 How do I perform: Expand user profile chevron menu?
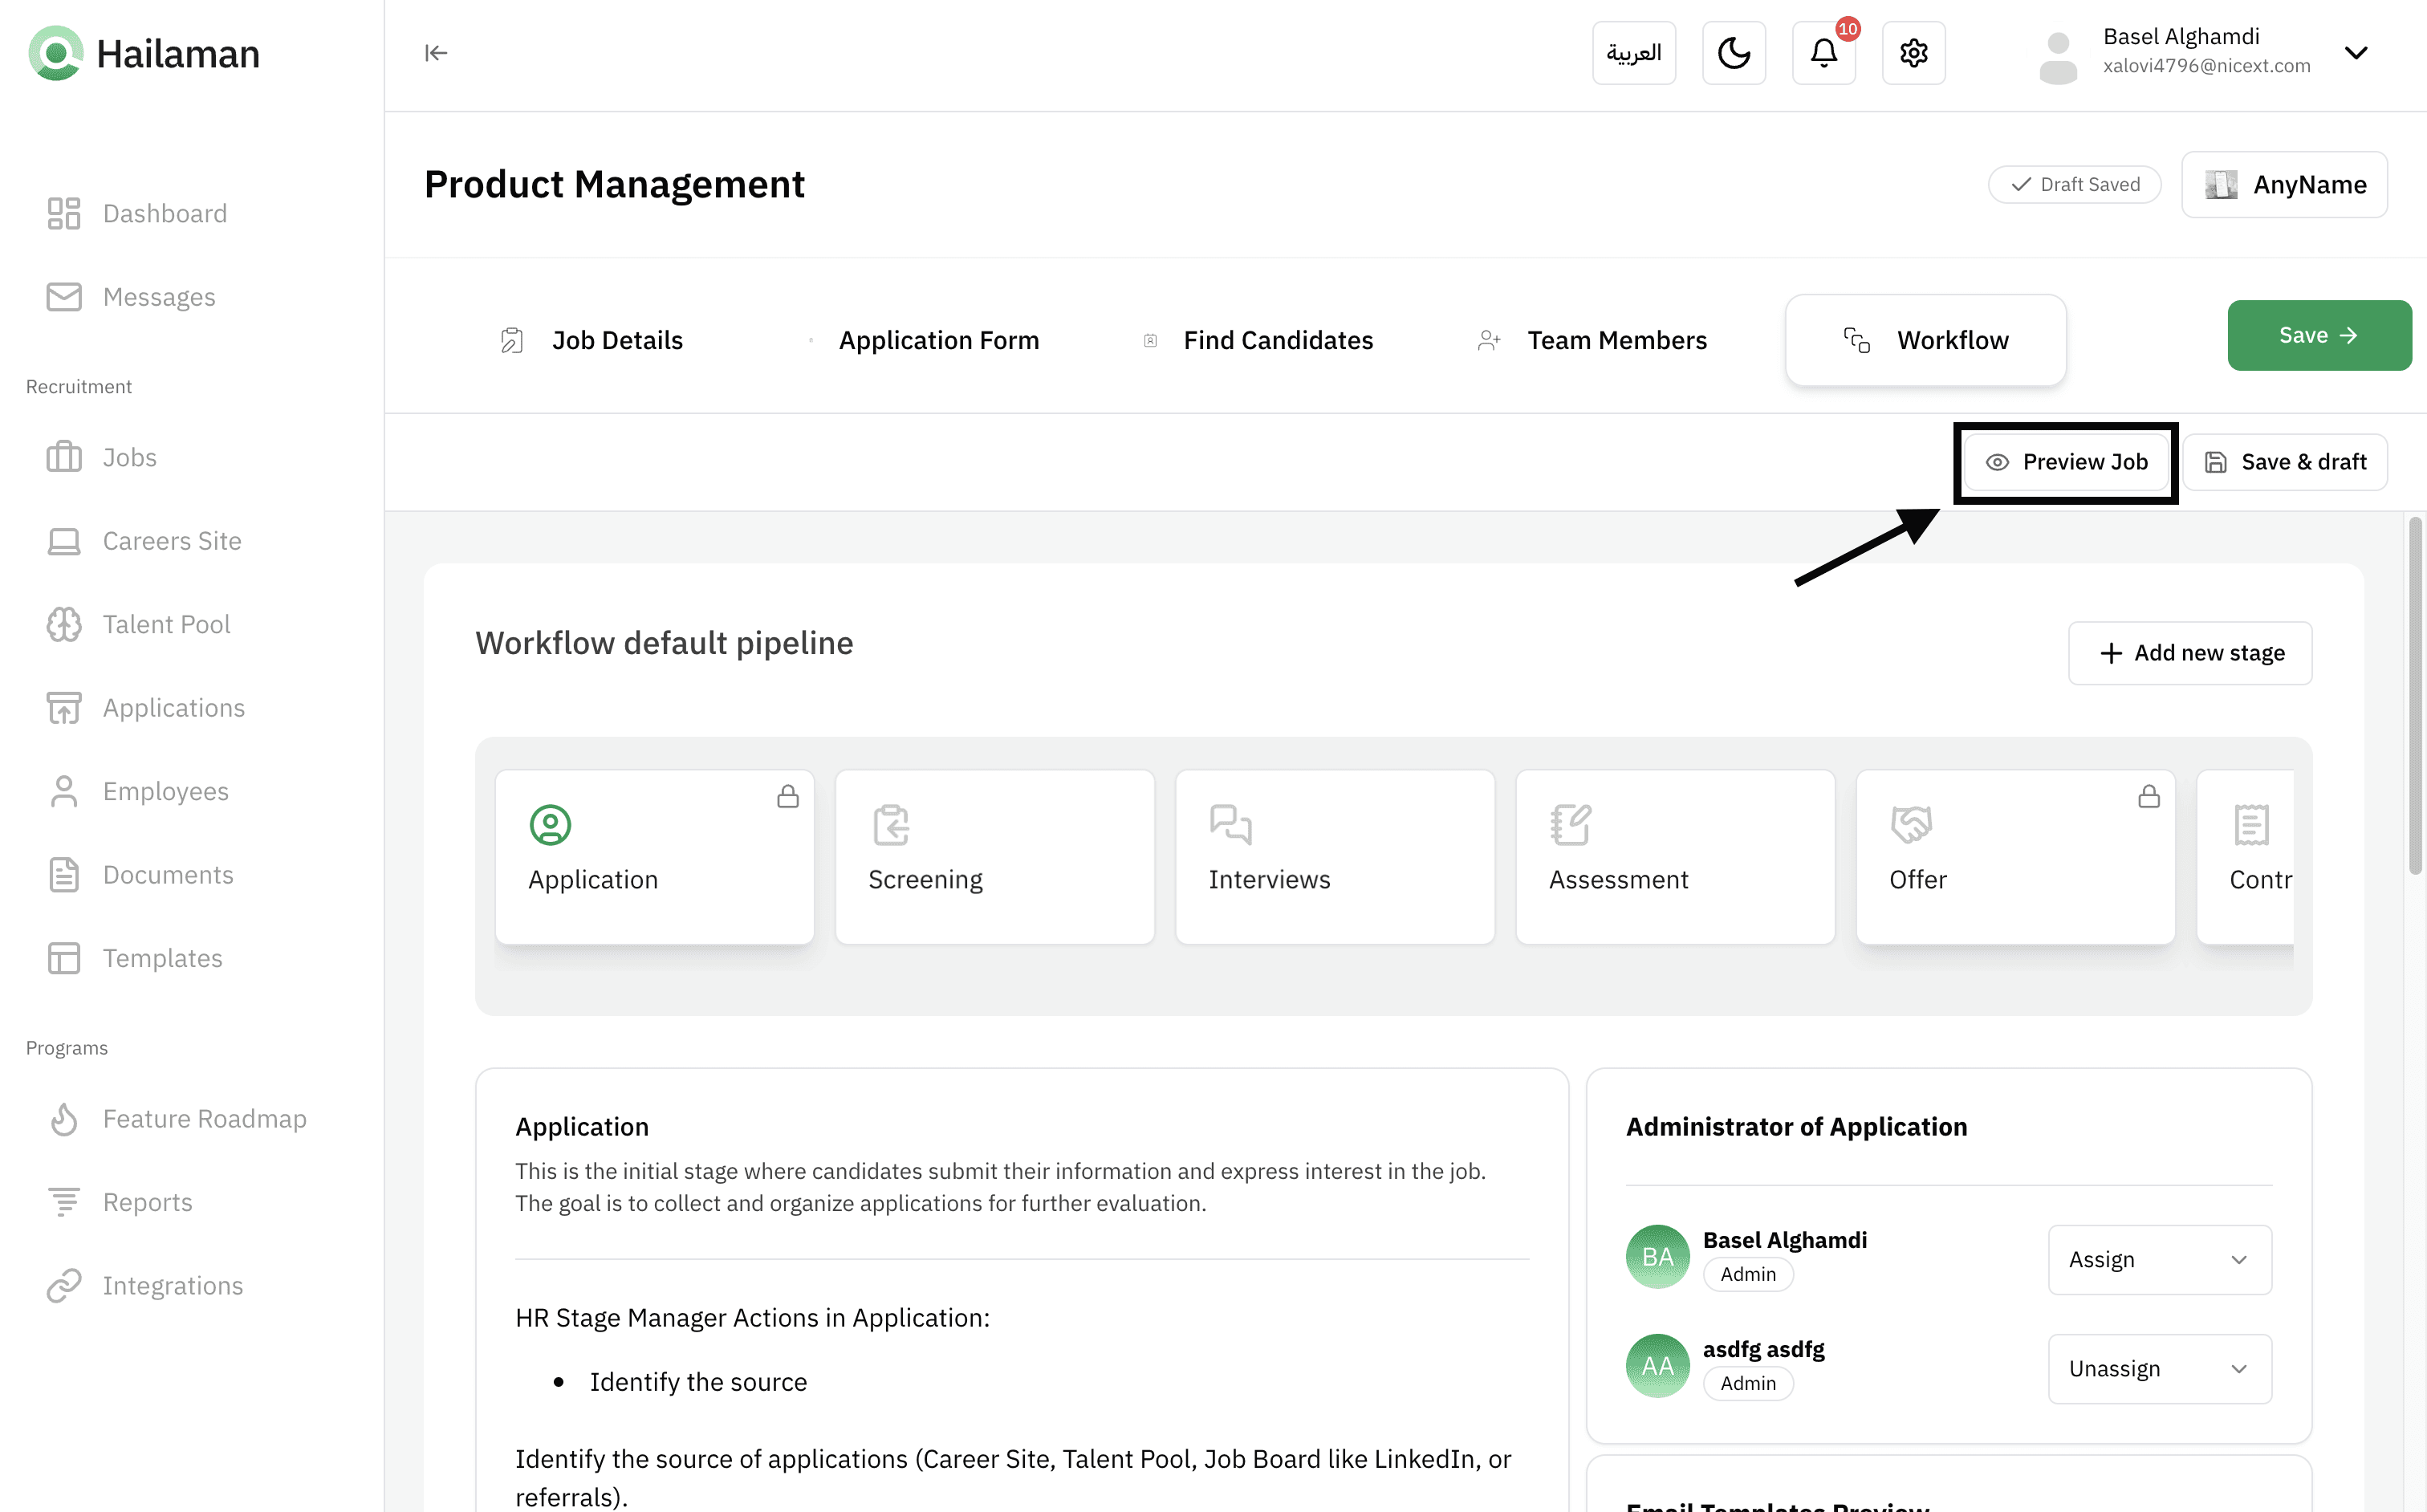(x=2355, y=53)
